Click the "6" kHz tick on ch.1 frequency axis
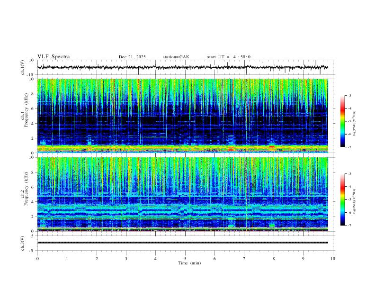The width and height of the screenshot is (375, 290). pyautogui.click(x=33, y=109)
